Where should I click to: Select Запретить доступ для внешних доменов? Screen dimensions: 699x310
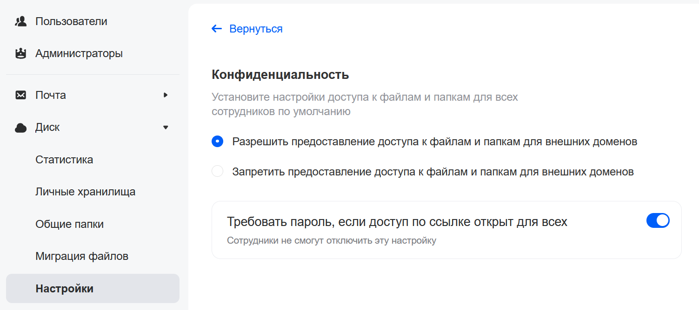(217, 171)
